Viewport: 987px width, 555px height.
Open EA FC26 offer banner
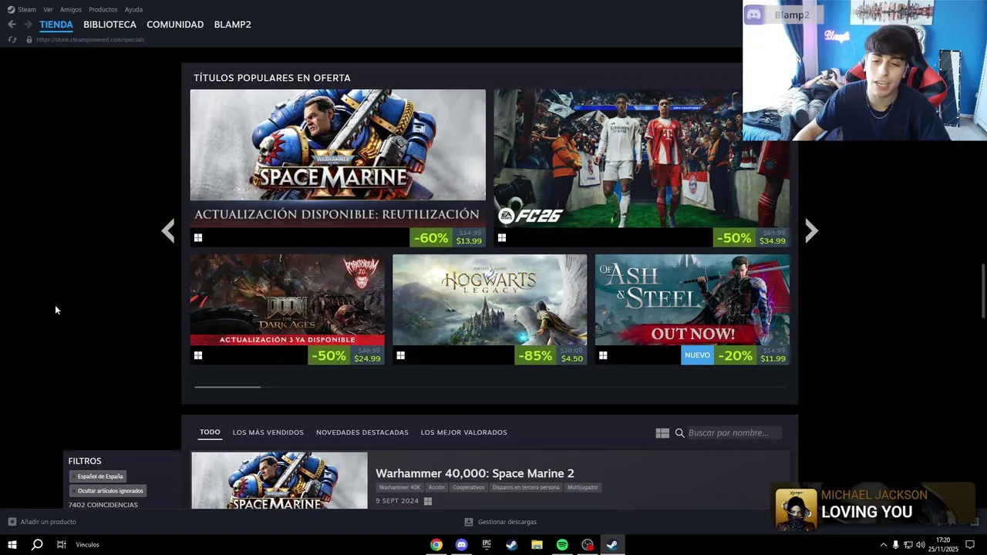[x=642, y=168]
